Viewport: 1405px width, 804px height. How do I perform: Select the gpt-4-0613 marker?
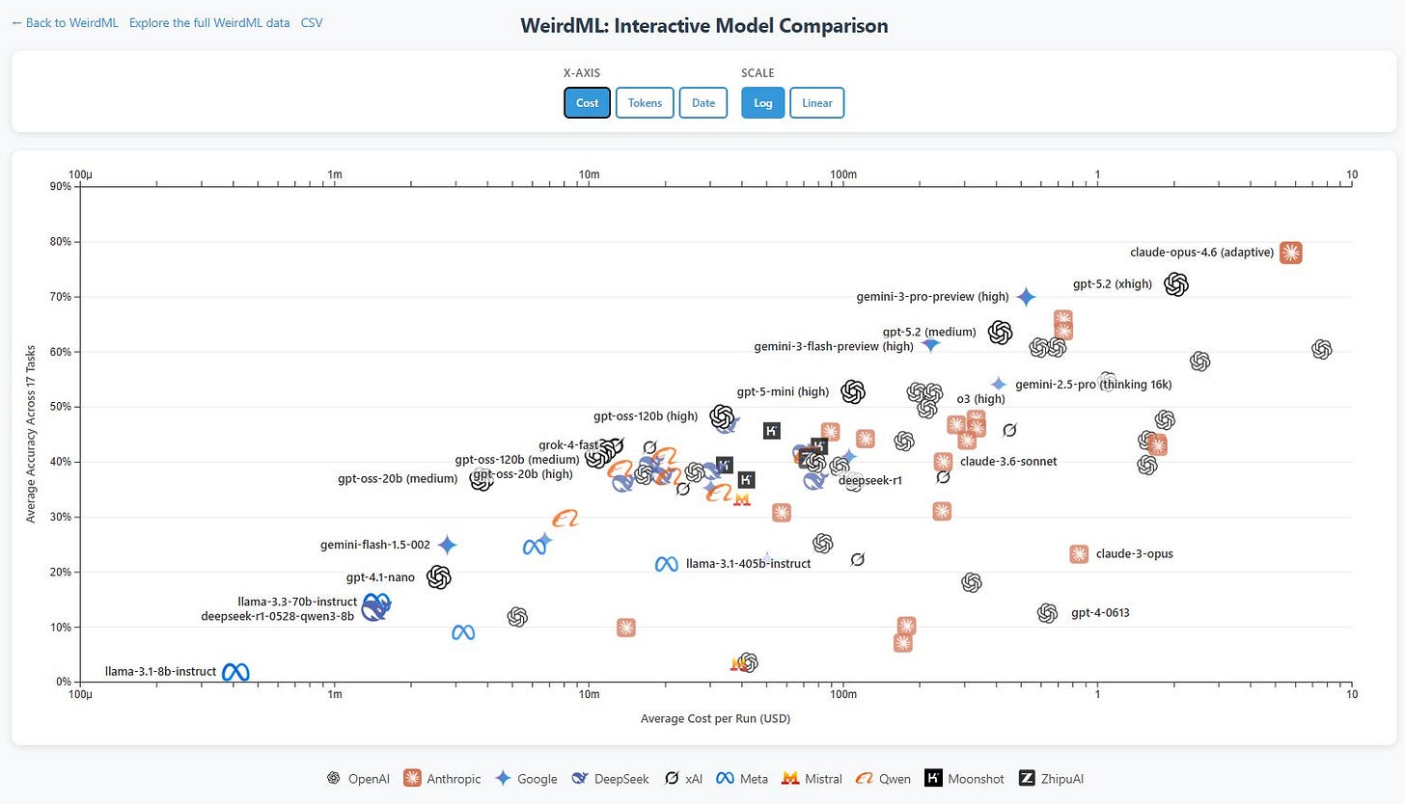click(x=1047, y=613)
